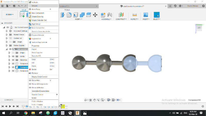Toggle visibility eye of the highlighted Component row

pos(13,67)
